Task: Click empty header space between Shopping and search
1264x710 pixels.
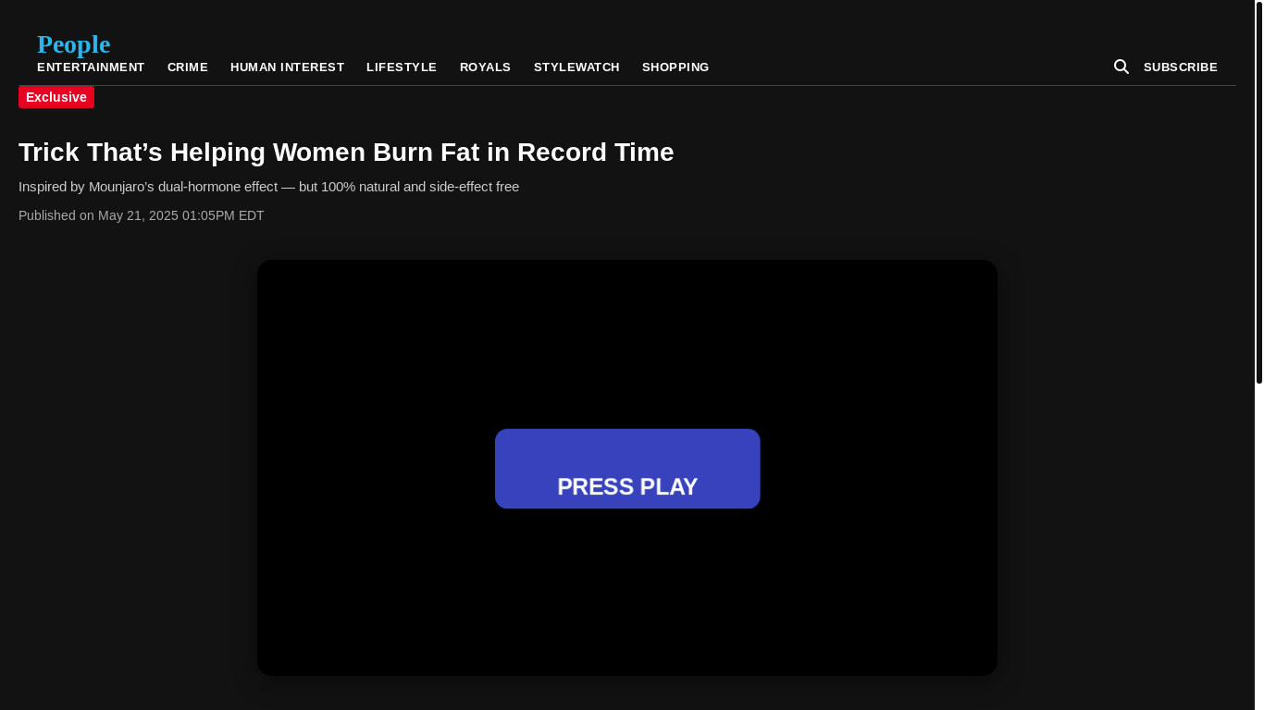Action: tap(907, 67)
